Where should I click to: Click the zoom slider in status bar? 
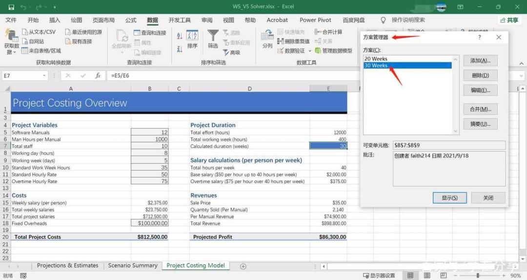478,276
